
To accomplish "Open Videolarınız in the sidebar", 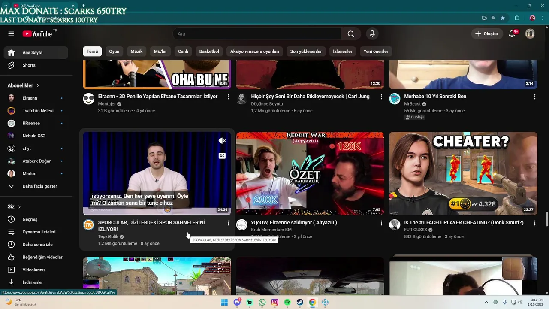I will [x=36, y=270].
